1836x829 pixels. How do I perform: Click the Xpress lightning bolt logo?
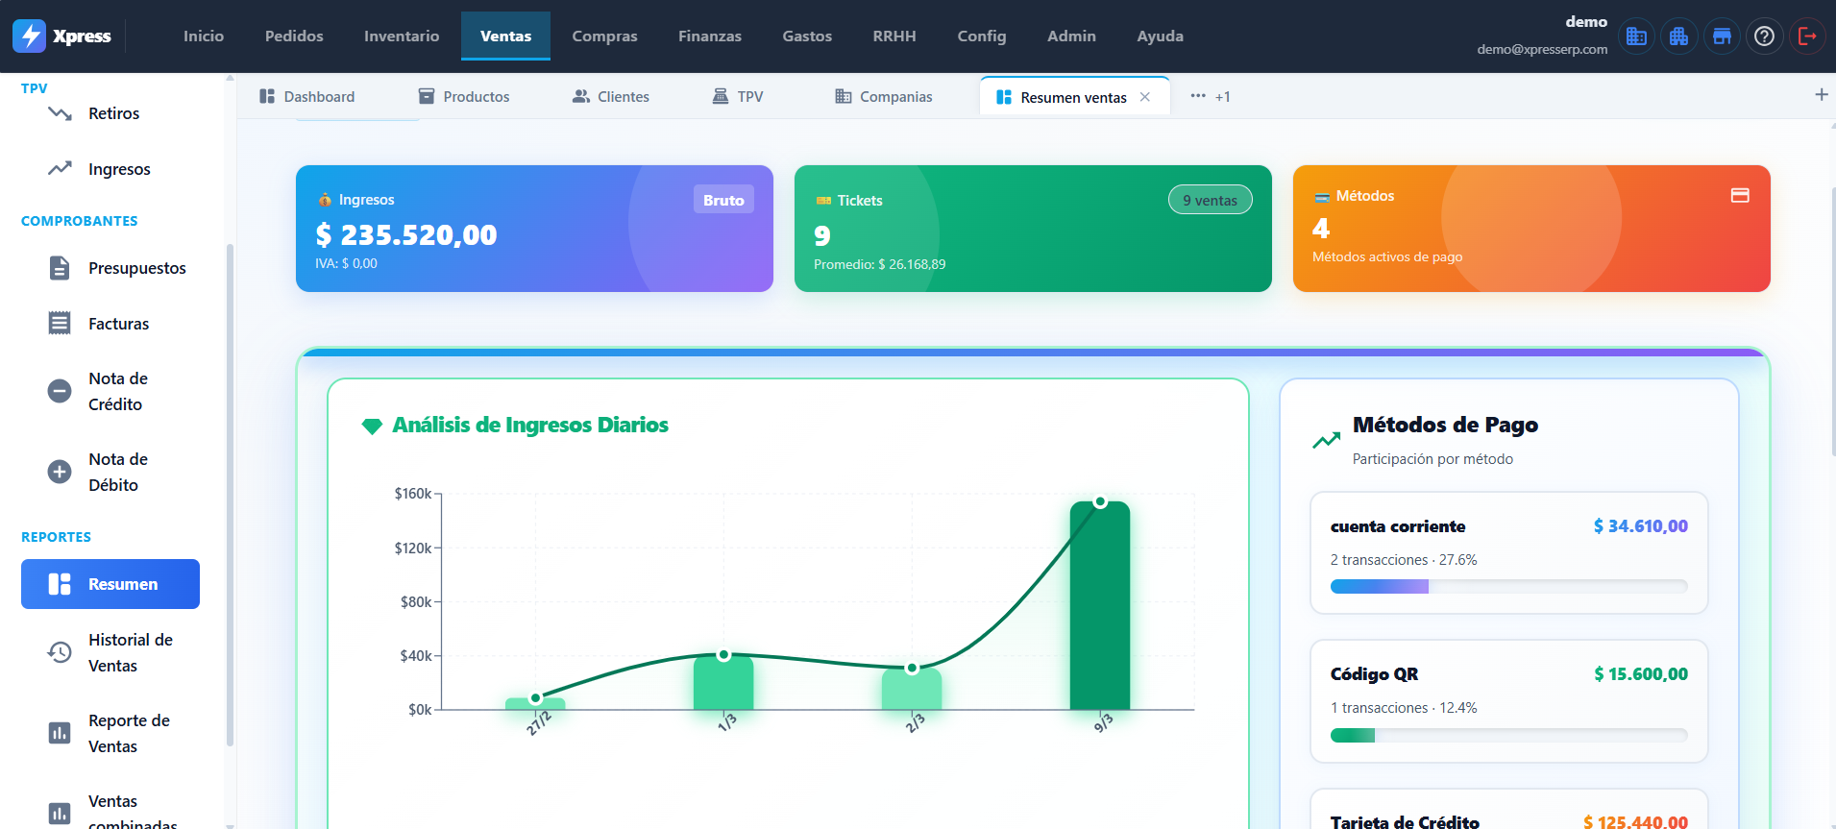tap(30, 37)
